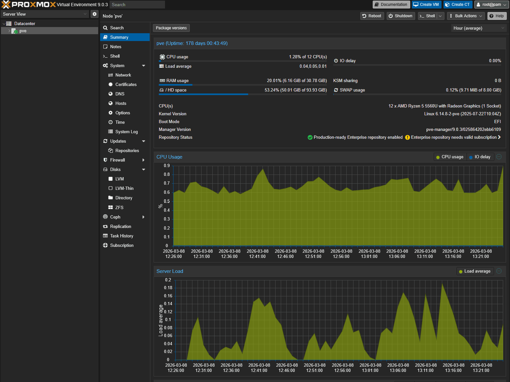Open the Bulk Actions dropdown

click(x=466, y=16)
